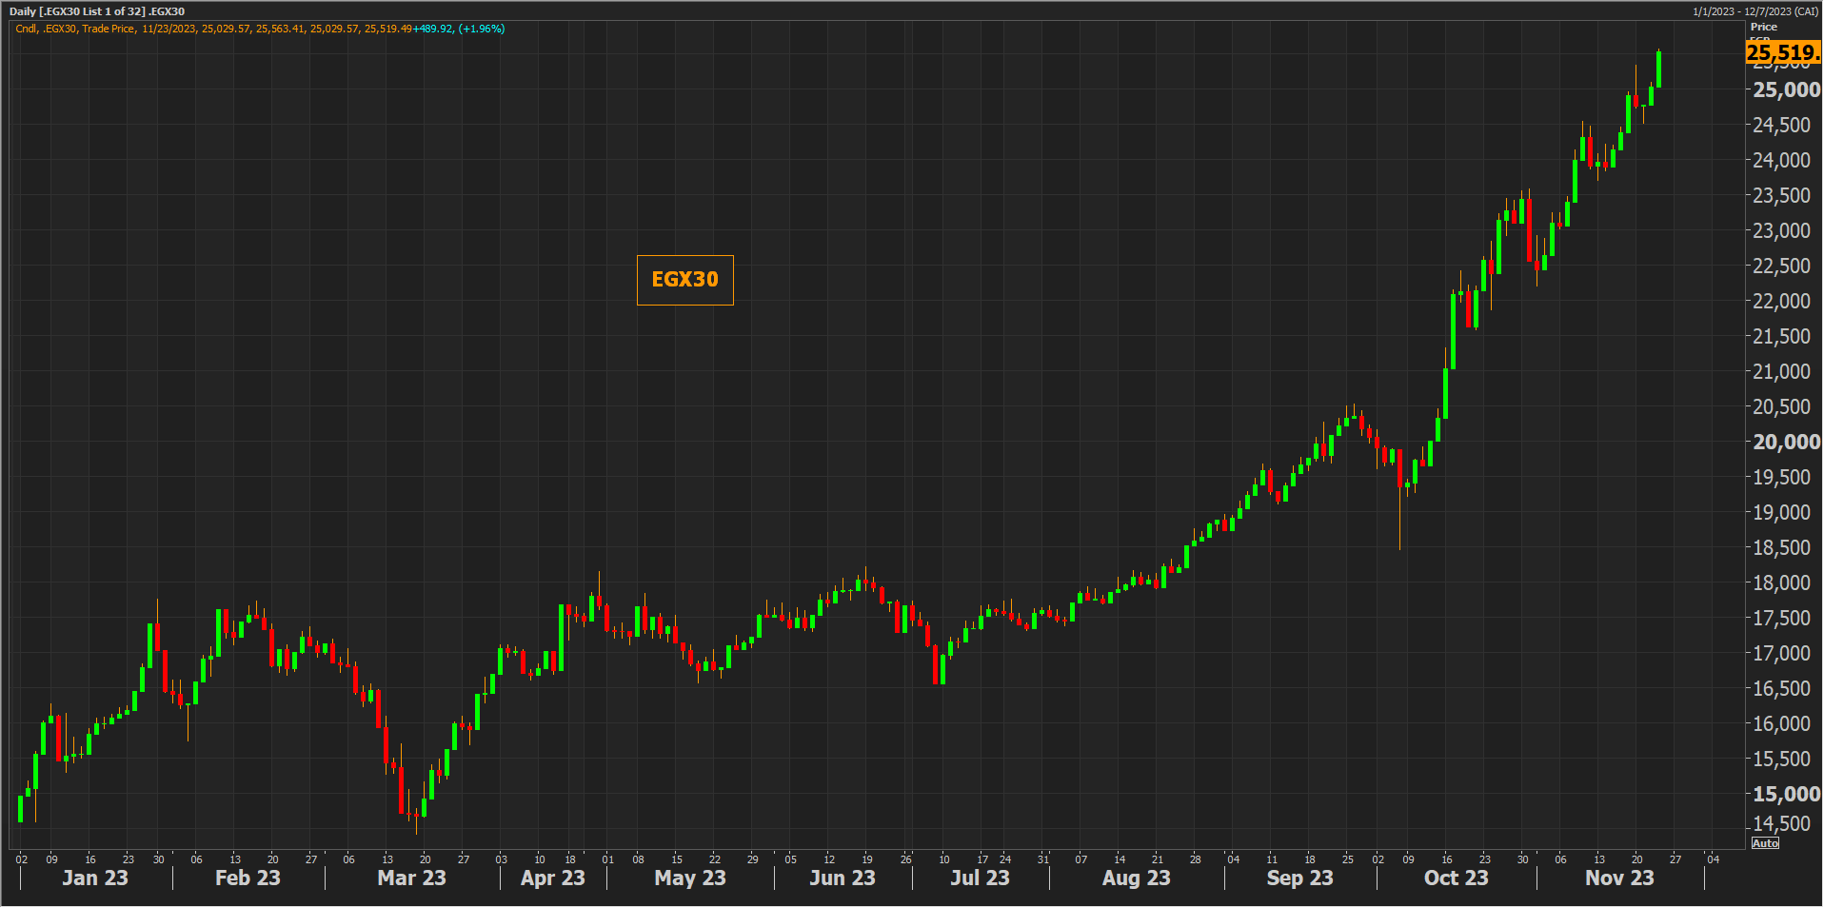Click the Auto scale button

(1765, 843)
